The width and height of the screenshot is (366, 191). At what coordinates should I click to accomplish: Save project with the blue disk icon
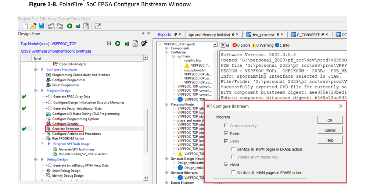41,26
